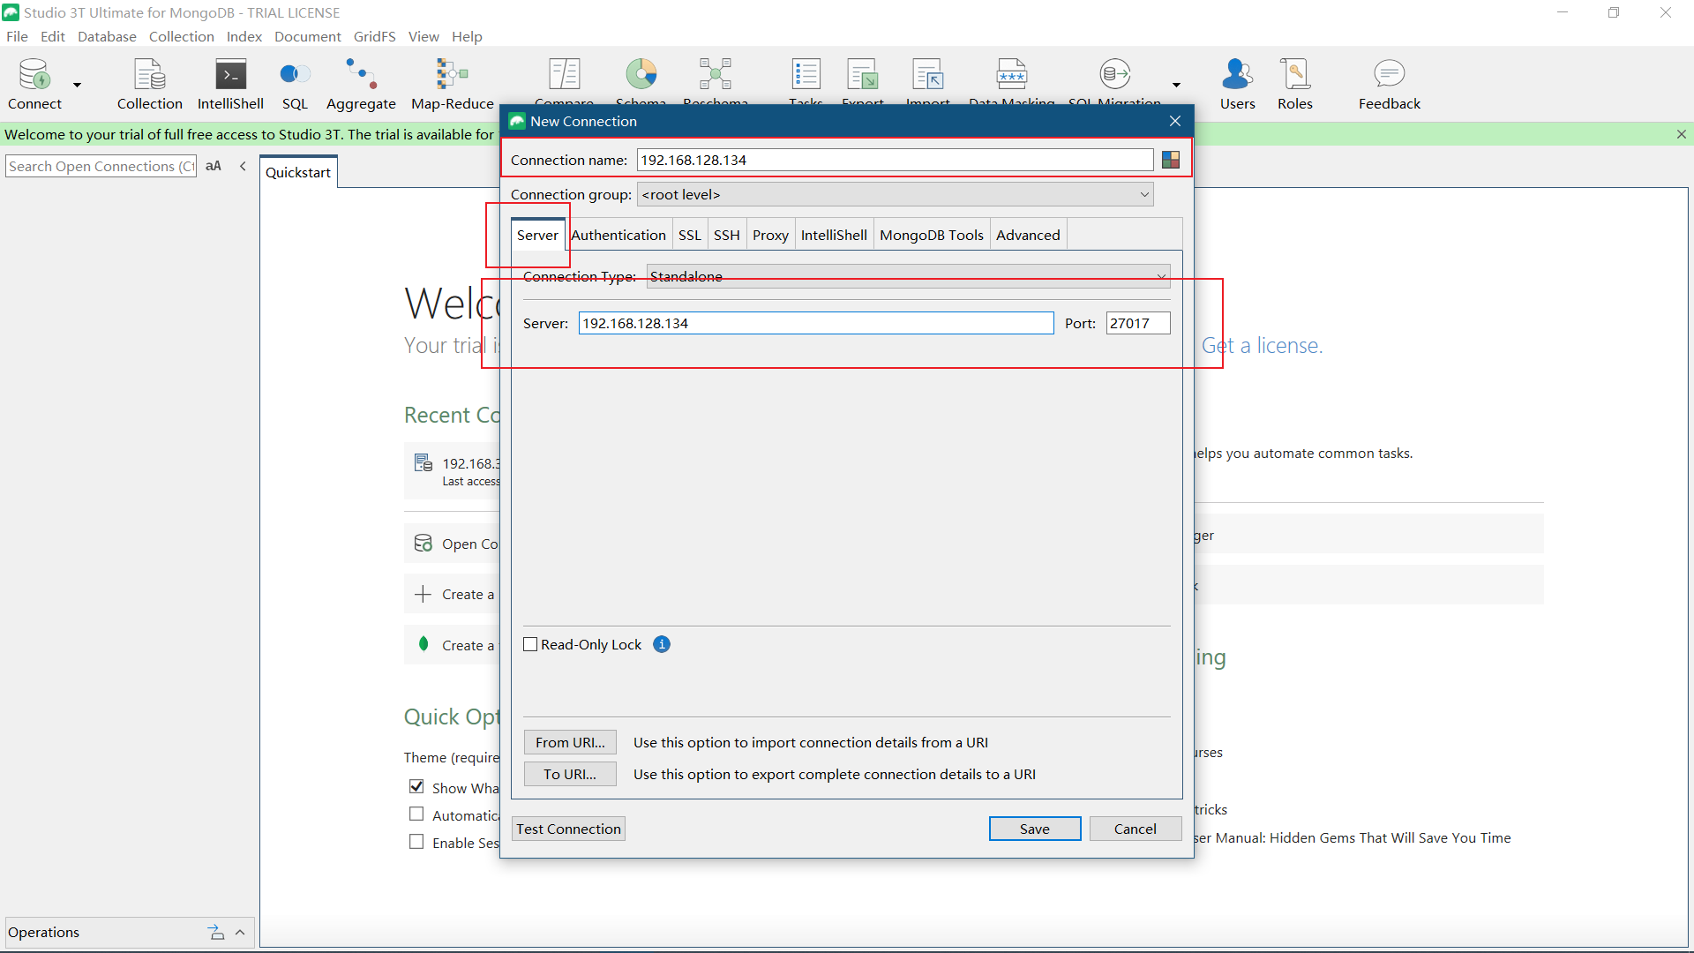Focus the Server address field
The height and width of the screenshot is (953, 1694).
[816, 323]
